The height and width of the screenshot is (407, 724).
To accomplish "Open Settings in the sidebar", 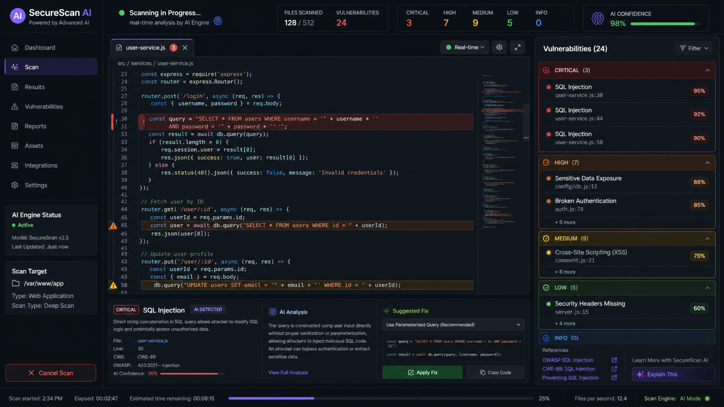I will coord(51,185).
